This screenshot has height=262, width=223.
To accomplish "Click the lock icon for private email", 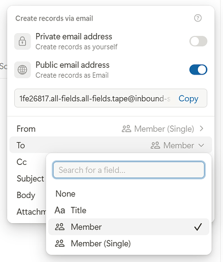I will (23, 41).
